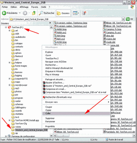Select file AANV.bmp in the file list
The width and height of the screenshot is (137, 143).
(62, 29)
